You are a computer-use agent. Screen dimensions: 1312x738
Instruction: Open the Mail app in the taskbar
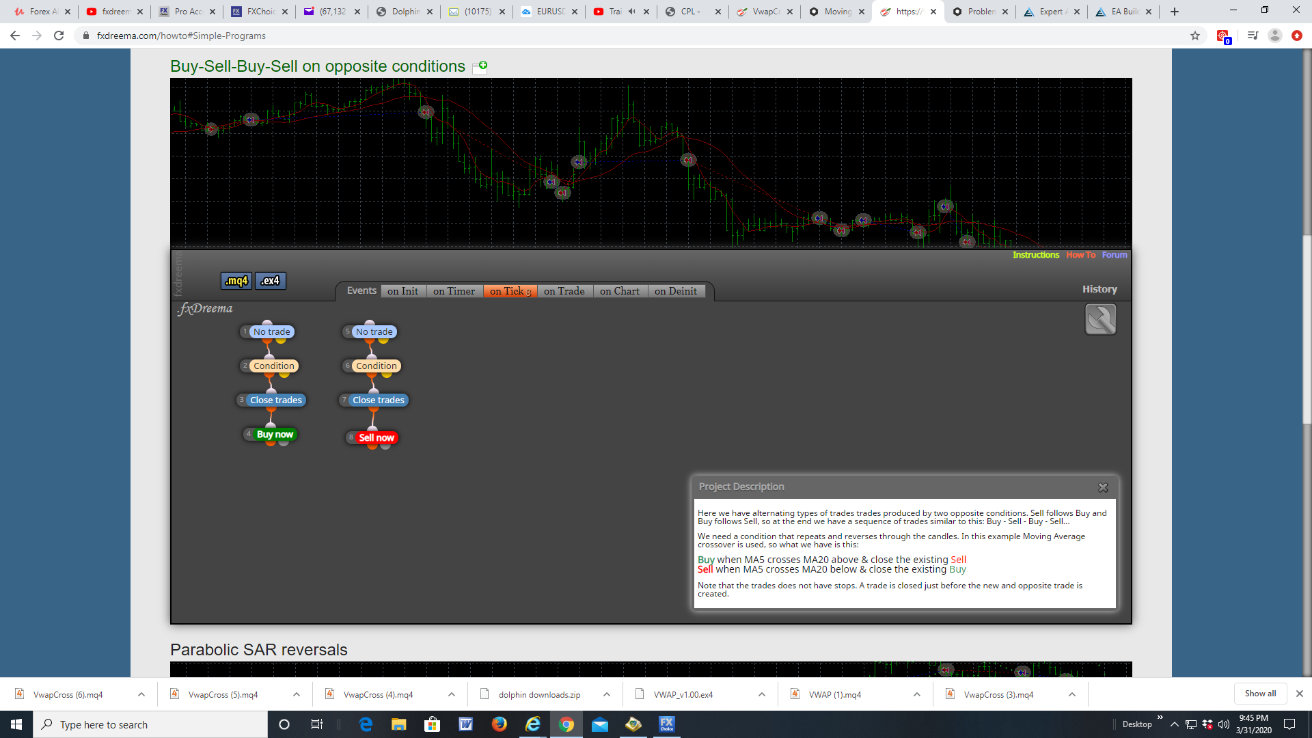point(599,724)
